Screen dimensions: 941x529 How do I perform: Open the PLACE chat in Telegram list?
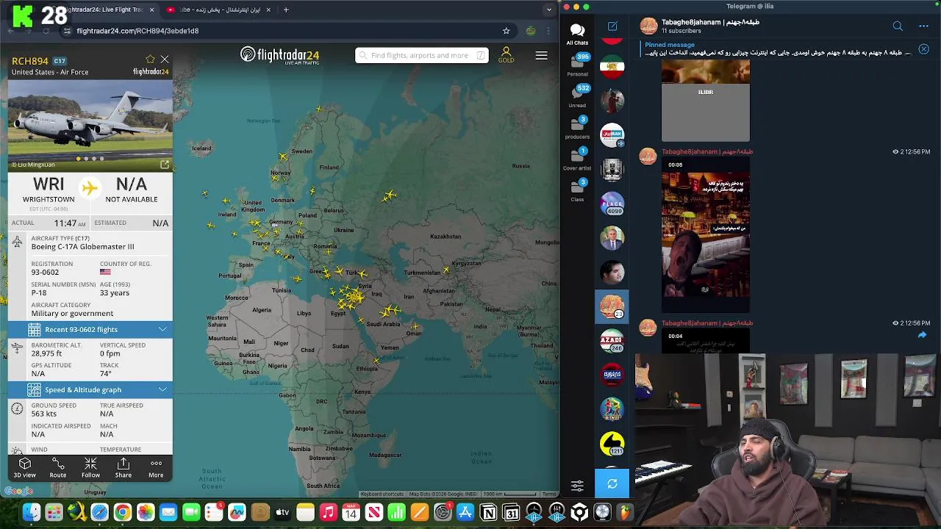[x=612, y=204]
